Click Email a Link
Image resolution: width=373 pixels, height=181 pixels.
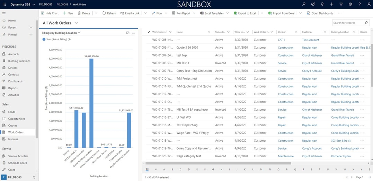[130, 13]
